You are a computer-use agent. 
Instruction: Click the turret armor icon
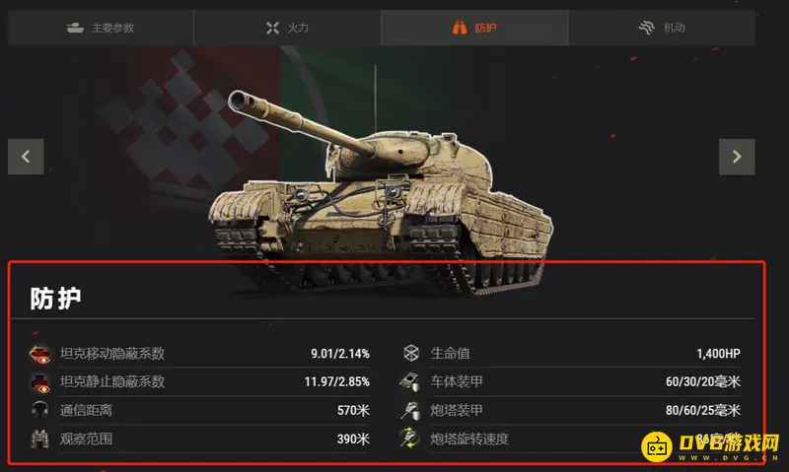409,410
